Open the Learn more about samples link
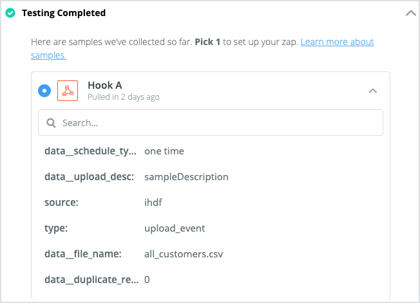Image resolution: width=420 pixels, height=303 pixels. tap(202, 48)
